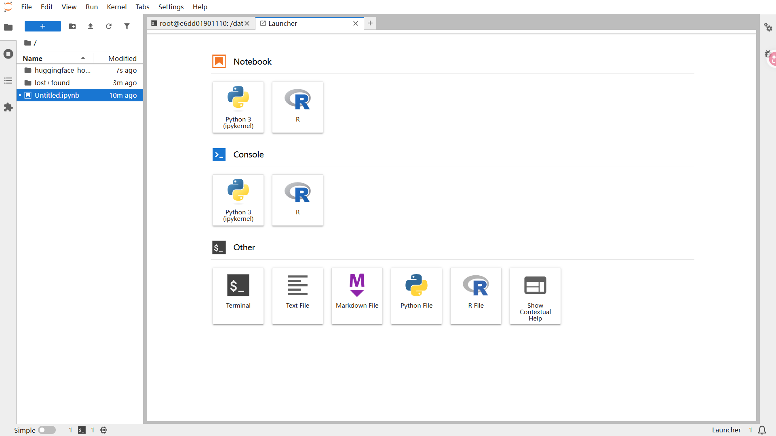The image size is (776, 436).
Task: Toggle file filter in browser
Action: click(127, 26)
